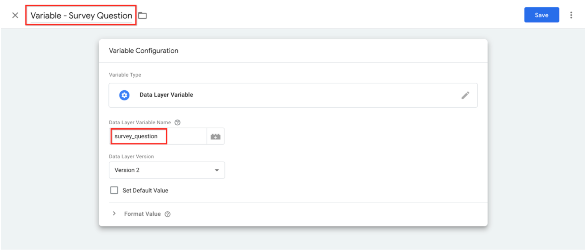Click the insert variable brick icon
This screenshot has width=585, height=250.
pos(215,136)
